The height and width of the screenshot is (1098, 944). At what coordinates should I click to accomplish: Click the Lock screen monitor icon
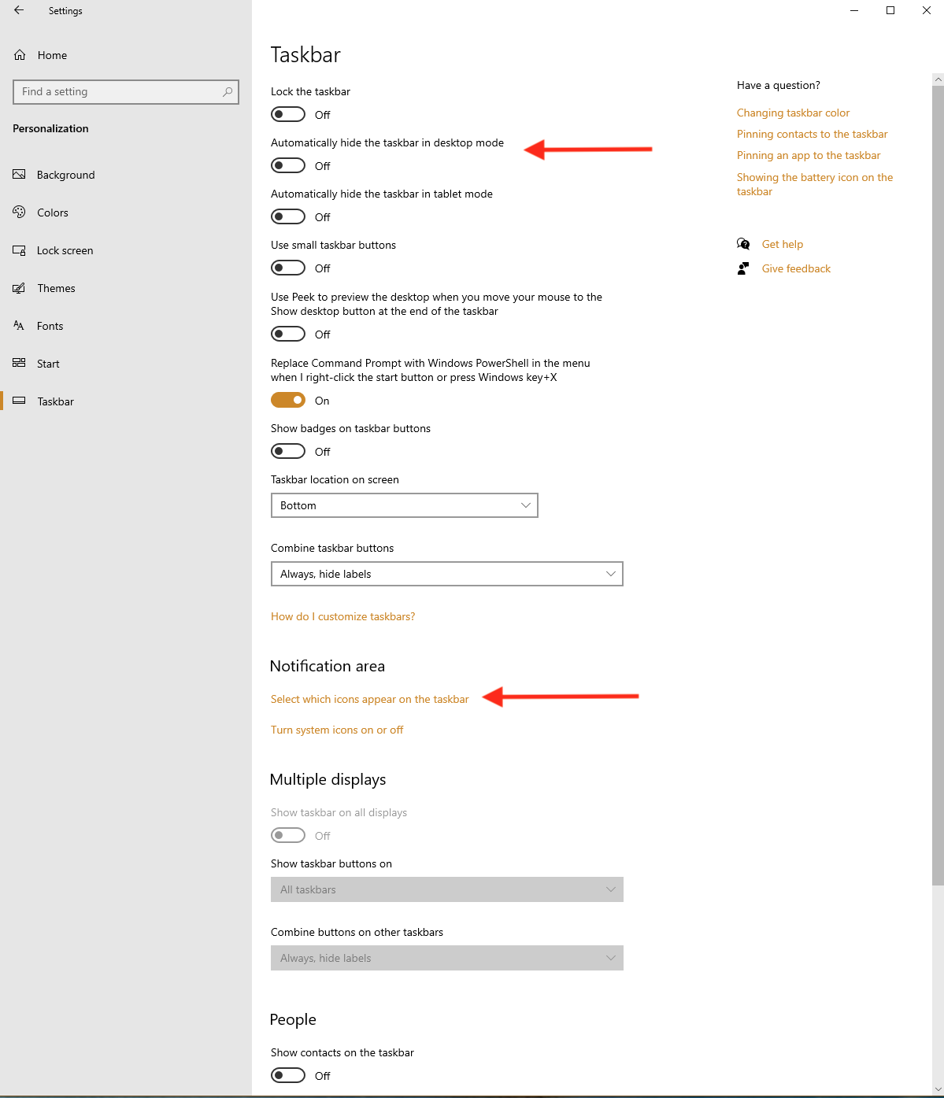[x=20, y=250]
